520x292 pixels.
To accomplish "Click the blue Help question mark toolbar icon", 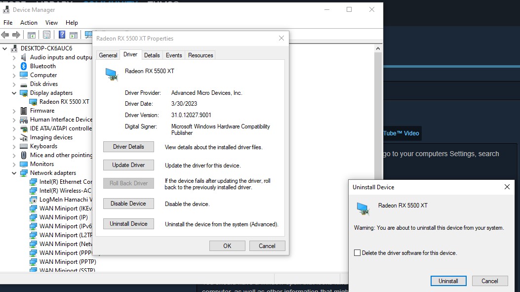I will [62, 35].
